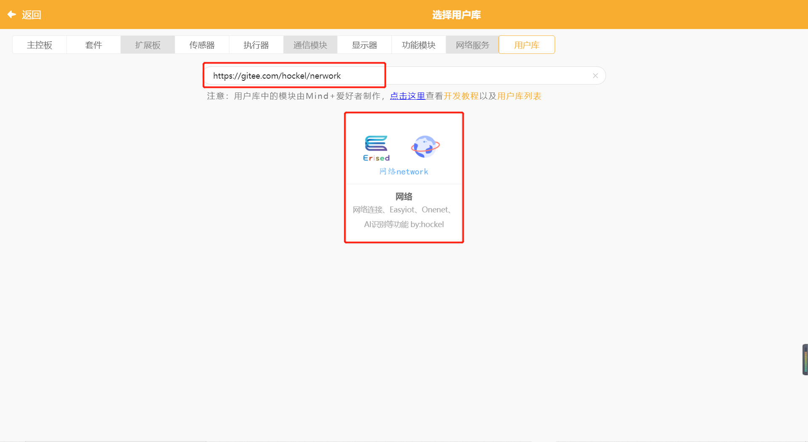Screen dimensions: 808x442
Task: Open the 开发教程 link
Action: point(462,96)
